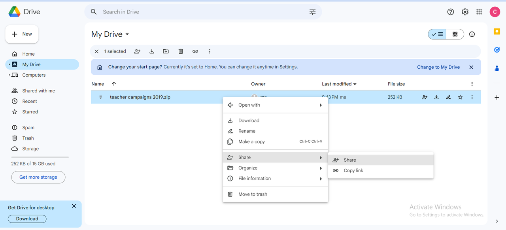Trash the selected file from toolbar

click(x=181, y=51)
